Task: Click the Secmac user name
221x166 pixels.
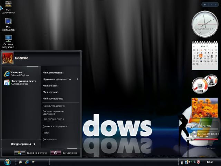Action: pos(21,58)
